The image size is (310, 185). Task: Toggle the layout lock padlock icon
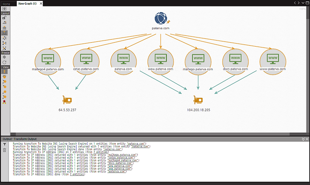click(x=4, y=18)
